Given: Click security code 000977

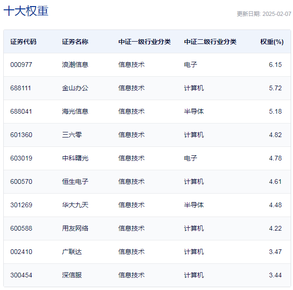Looking at the screenshot, I should (21, 65).
